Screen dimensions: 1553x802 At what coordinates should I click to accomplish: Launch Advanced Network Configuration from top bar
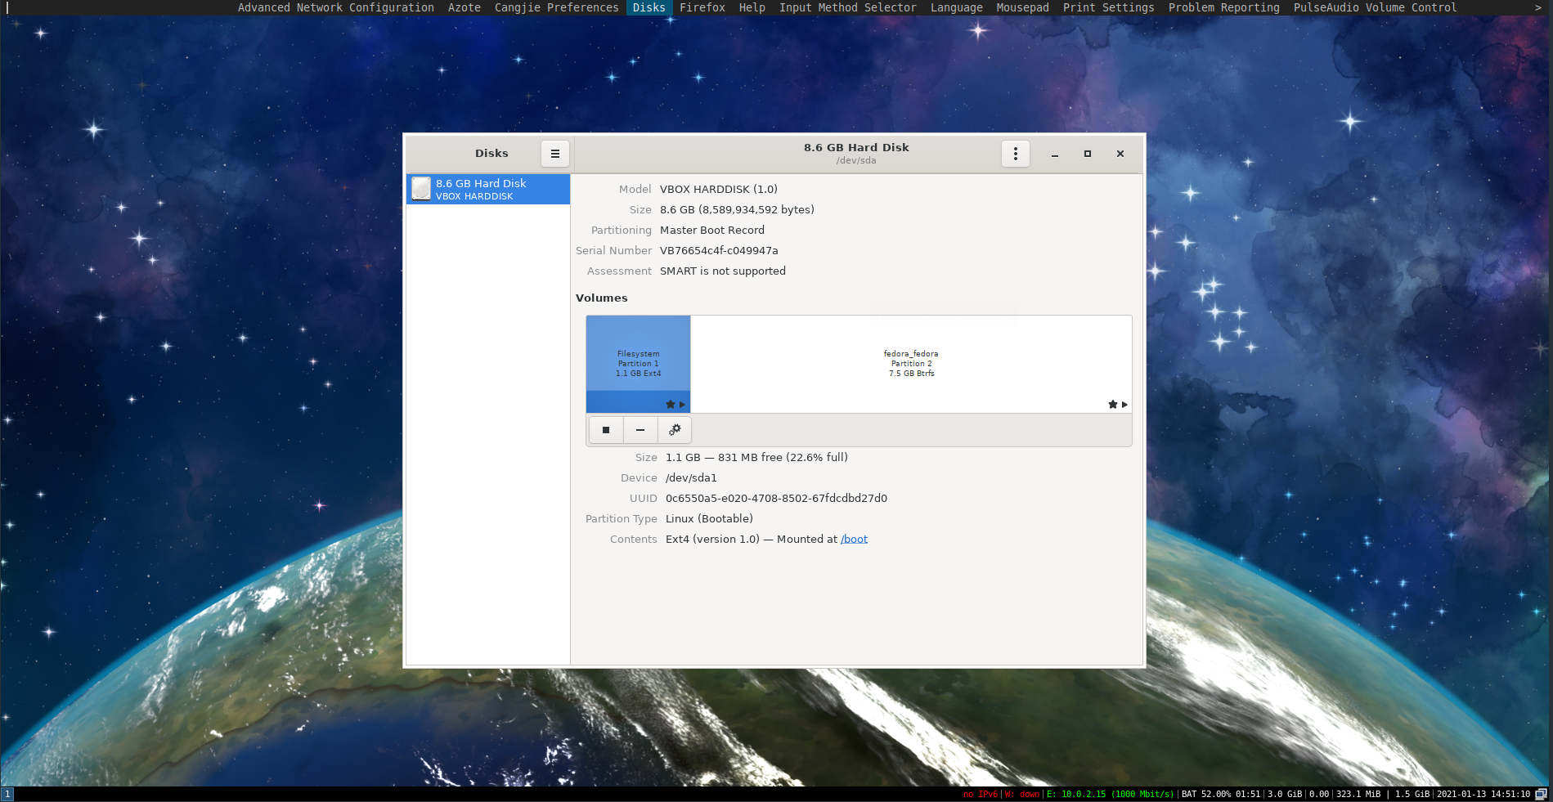pyautogui.click(x=336, y=7)
